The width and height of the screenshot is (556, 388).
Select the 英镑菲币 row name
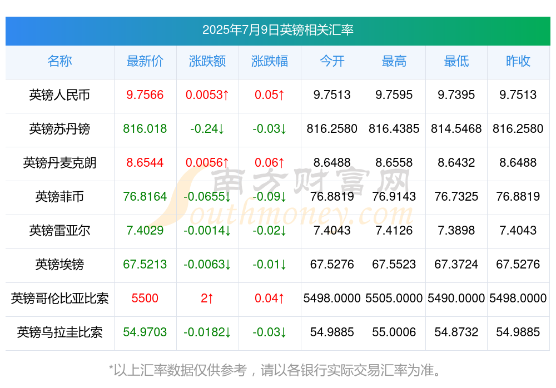[x=59, y=196]
